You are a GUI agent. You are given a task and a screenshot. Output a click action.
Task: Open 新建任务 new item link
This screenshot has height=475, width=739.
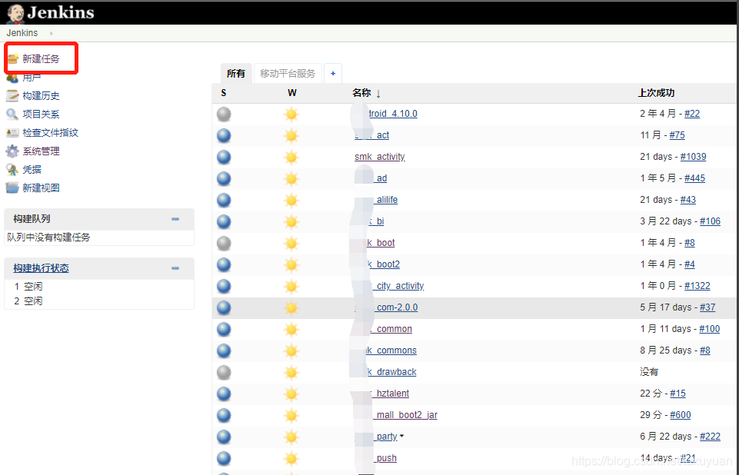pos(41,59)
